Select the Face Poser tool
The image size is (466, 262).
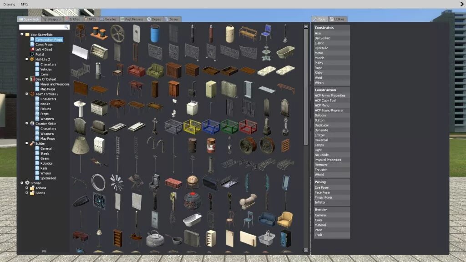pos(332,192)
